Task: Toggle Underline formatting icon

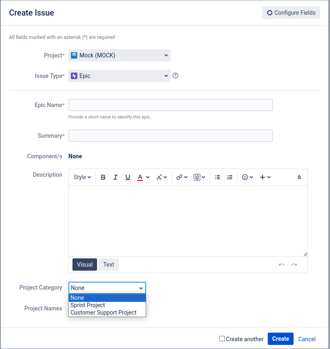Action: click(128, 177)
